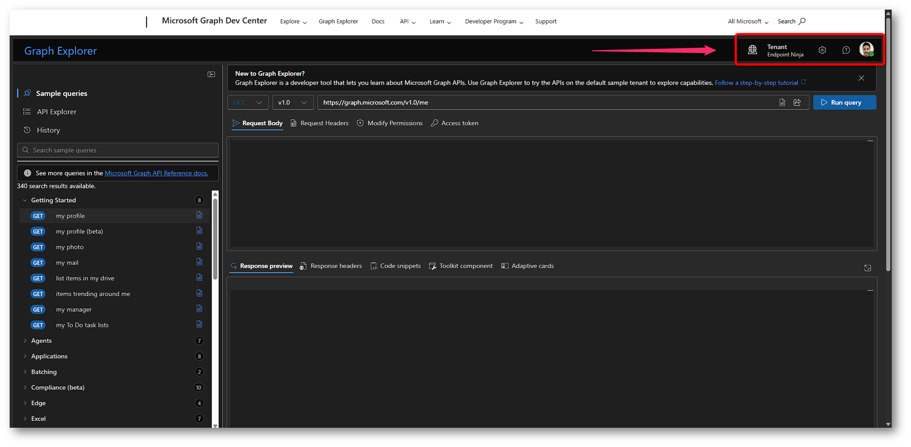Open the HTTP method GET dropdown
911x447 pixels.
coord(247,102)
